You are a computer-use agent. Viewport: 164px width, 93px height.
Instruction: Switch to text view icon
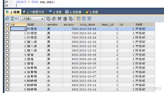[x=89, y=19]
